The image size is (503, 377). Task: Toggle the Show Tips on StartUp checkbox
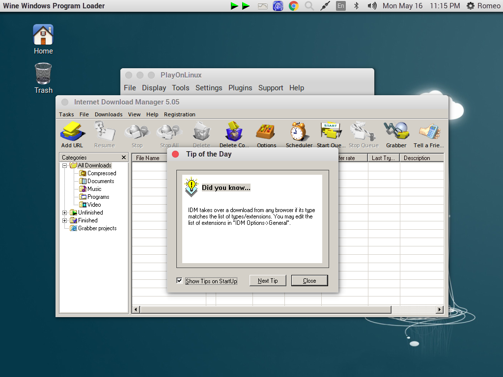[x=180, y=280]
